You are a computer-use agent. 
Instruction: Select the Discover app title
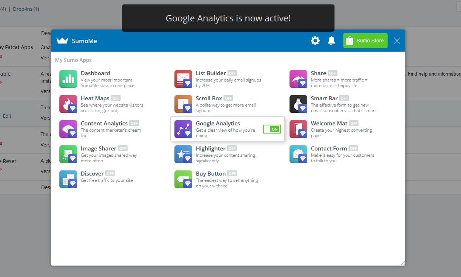point(92,174)
